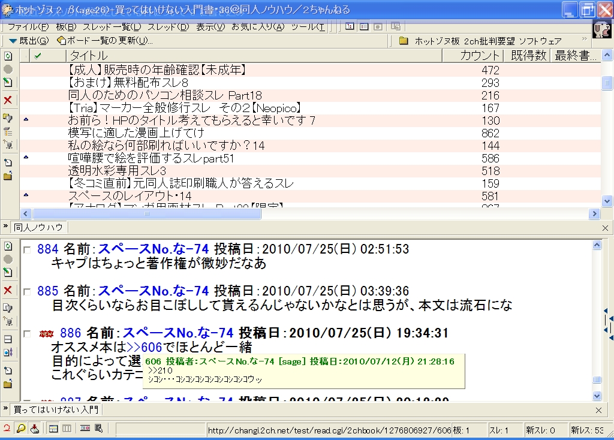Select the stacked pane layout icon in bottom toolbar
Viewport: 614px width, 440px height.
(53, 429)
